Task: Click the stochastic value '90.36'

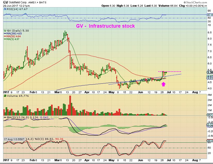Action: (x=59, y=139)
